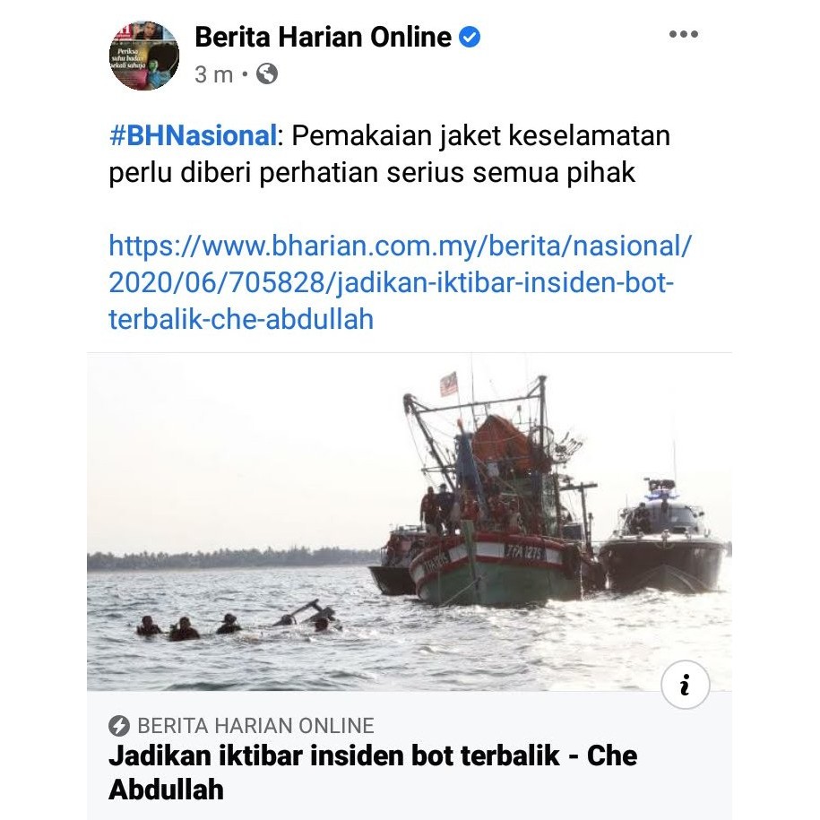Open the Berita Harian Online page name
820x820 pixels.
coord(323,37)
